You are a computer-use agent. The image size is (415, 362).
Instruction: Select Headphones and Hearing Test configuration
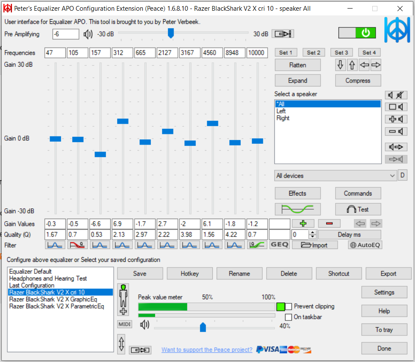click(x=60, y=279)
